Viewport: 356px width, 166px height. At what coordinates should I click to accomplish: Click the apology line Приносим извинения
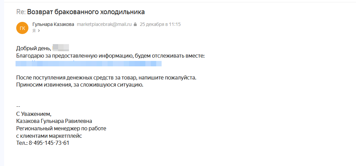(80, 85)
